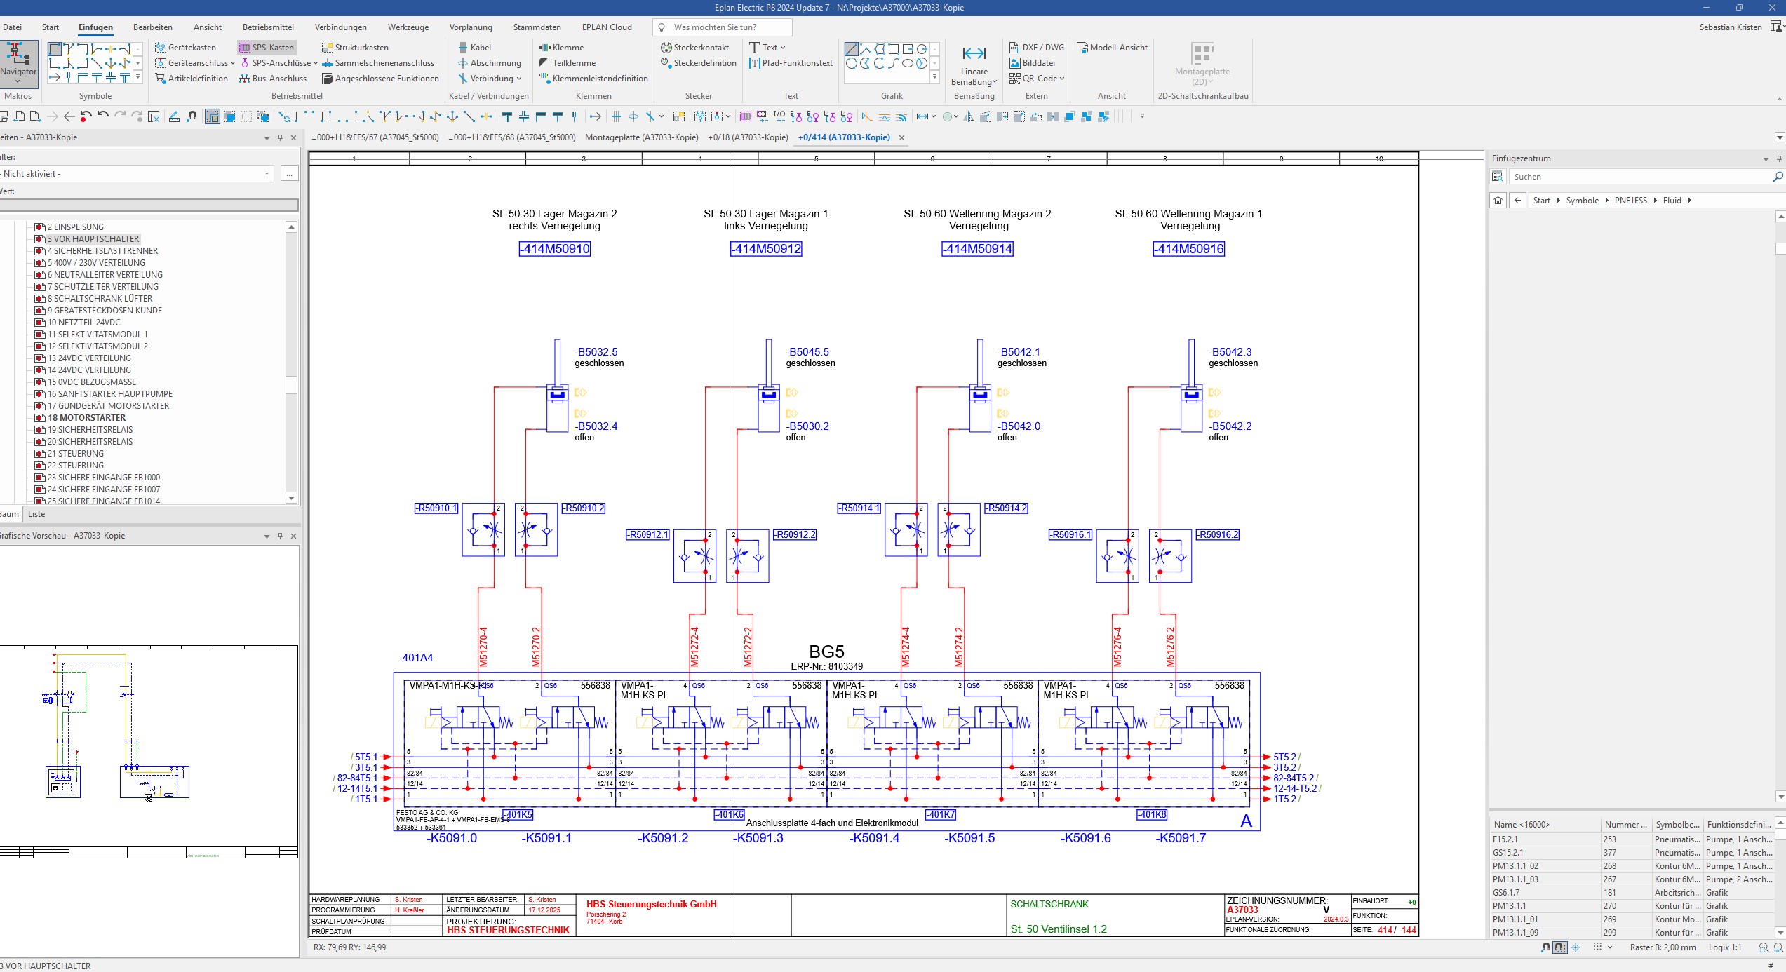Open the Werkzeuge ribbon tab
Screen dimensions: 1786x972
408,27
